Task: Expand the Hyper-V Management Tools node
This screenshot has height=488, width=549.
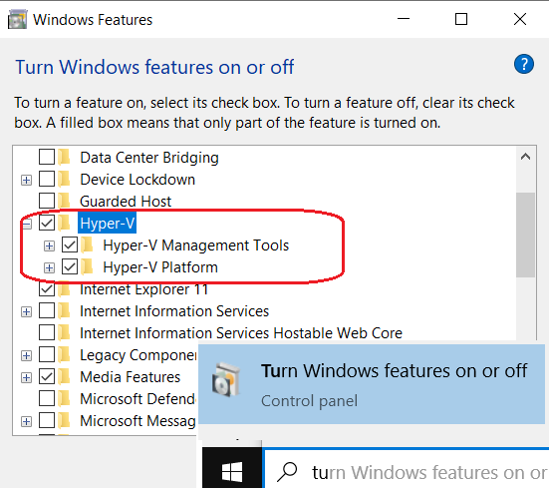Action: click(x=50, y=246)
